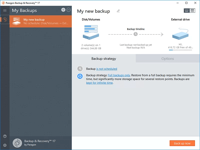
Task: Select the External drive destination icon
Action: pyautogui.click(x=180, y=34)
